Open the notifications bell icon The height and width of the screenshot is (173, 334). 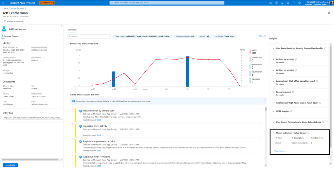(282, 3)
